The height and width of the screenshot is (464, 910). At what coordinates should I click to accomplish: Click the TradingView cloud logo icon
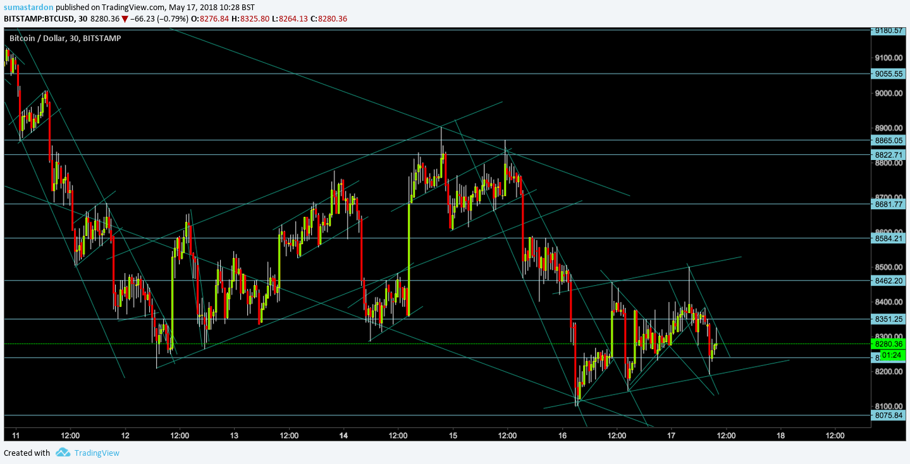(62, 453)
